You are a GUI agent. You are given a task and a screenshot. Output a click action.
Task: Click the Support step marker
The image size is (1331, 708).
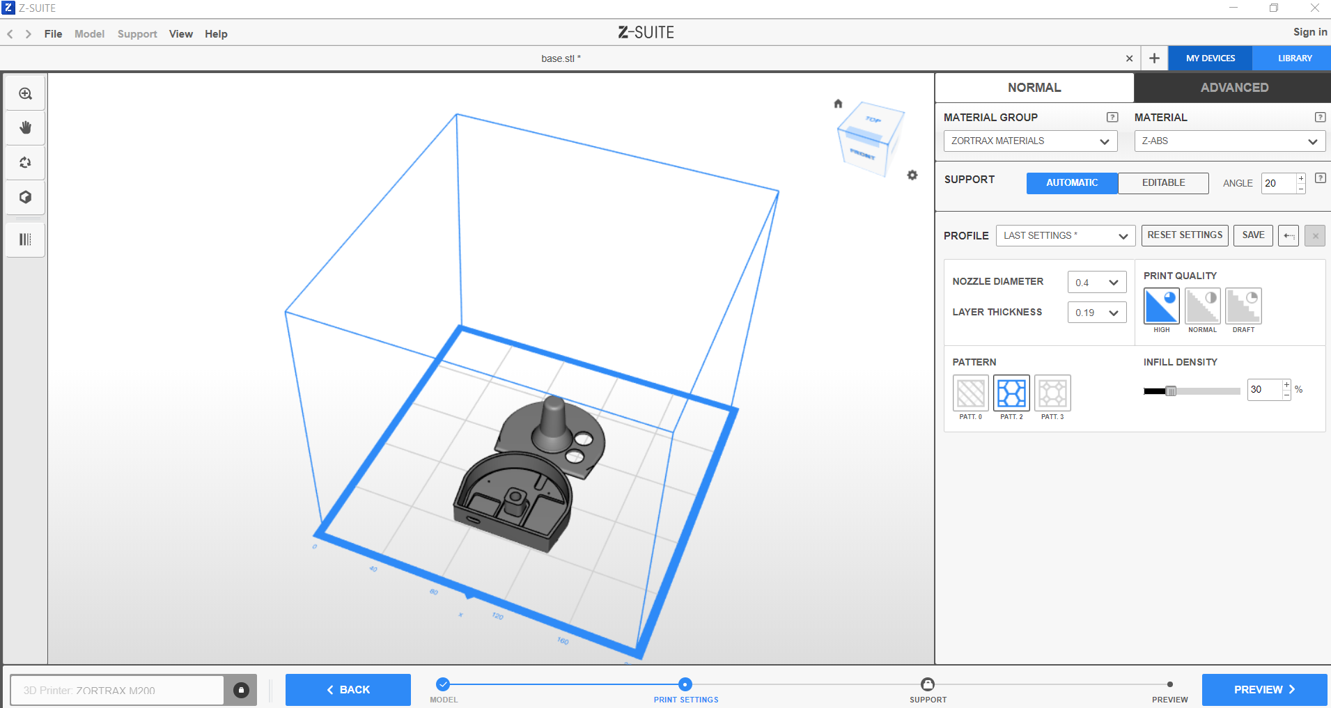[928, 684]
